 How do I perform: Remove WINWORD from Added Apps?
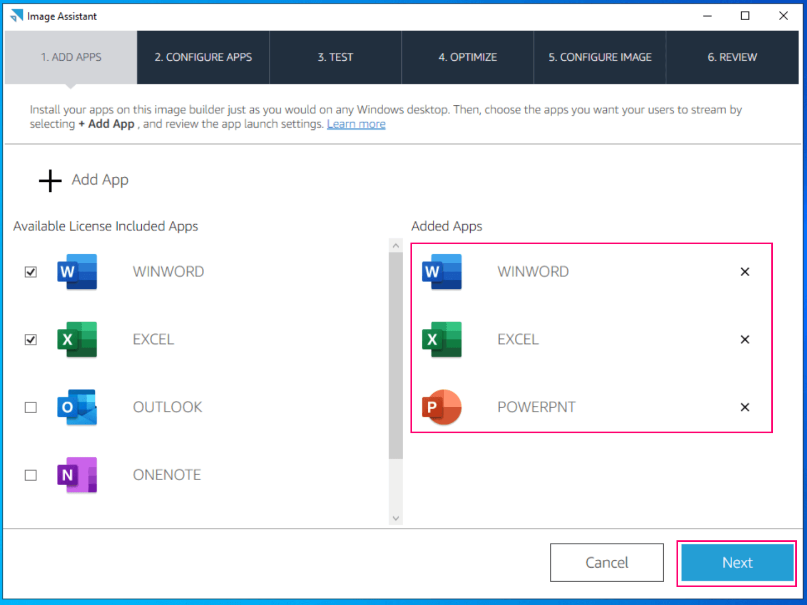click(745, 272)
